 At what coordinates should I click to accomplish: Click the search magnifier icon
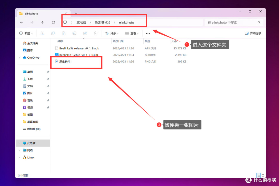point(259,22)
